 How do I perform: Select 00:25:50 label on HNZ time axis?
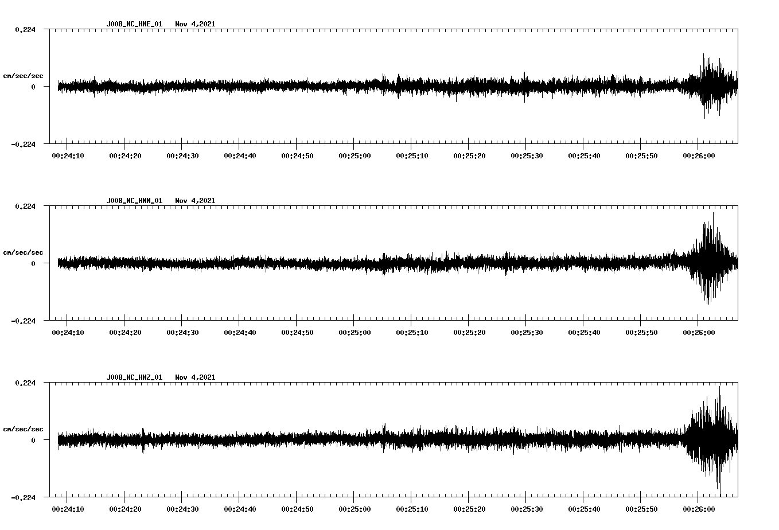point(641,509)
